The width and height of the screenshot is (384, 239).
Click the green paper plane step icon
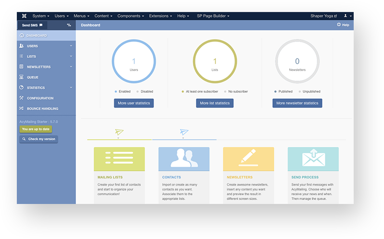(x=119, y=132)
